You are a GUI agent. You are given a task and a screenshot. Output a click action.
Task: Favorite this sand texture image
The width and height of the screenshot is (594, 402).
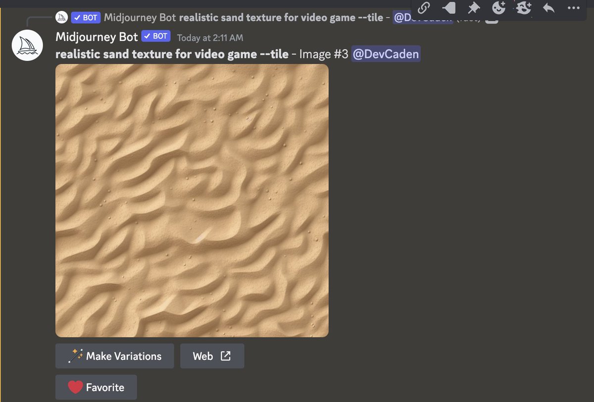pyautogui.click(x=96, y=387)
